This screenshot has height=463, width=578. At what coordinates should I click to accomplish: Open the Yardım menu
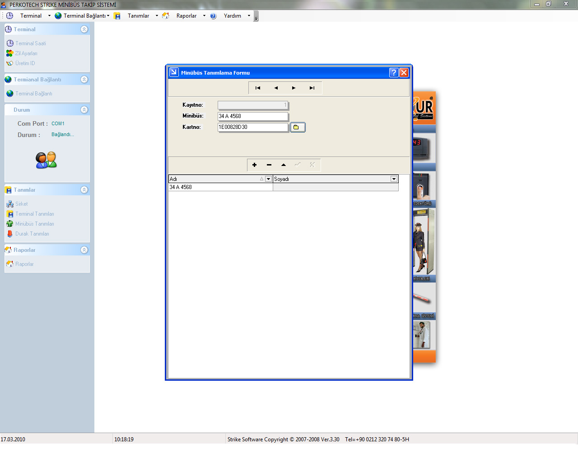point(232,16)
